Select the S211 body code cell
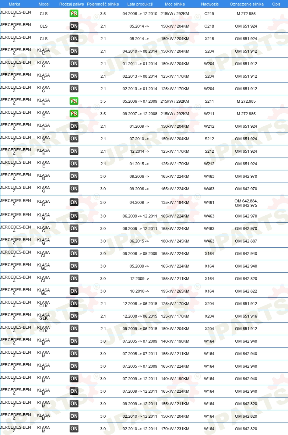The height and width of the screenshot is (435, 288). [209, 101]
